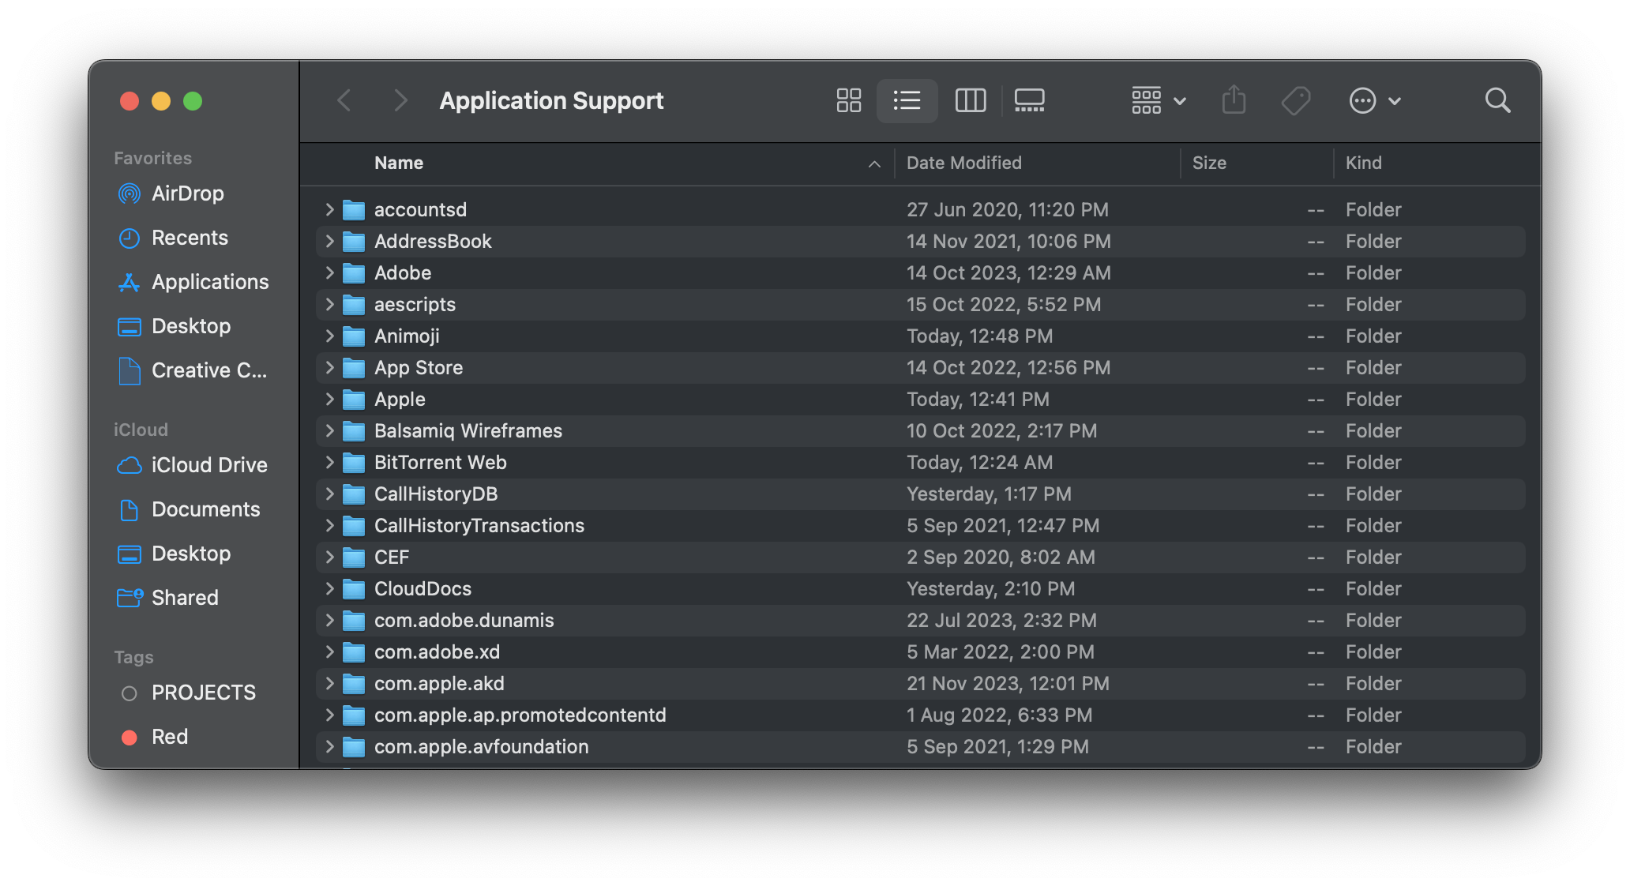Viewport: 1630px width, 886px height.
Task: Select the Red tag color dot
Action: (130, 737)
